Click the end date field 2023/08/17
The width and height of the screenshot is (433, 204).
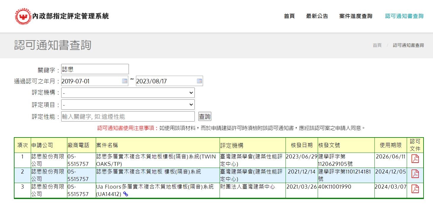coord(166,81)
